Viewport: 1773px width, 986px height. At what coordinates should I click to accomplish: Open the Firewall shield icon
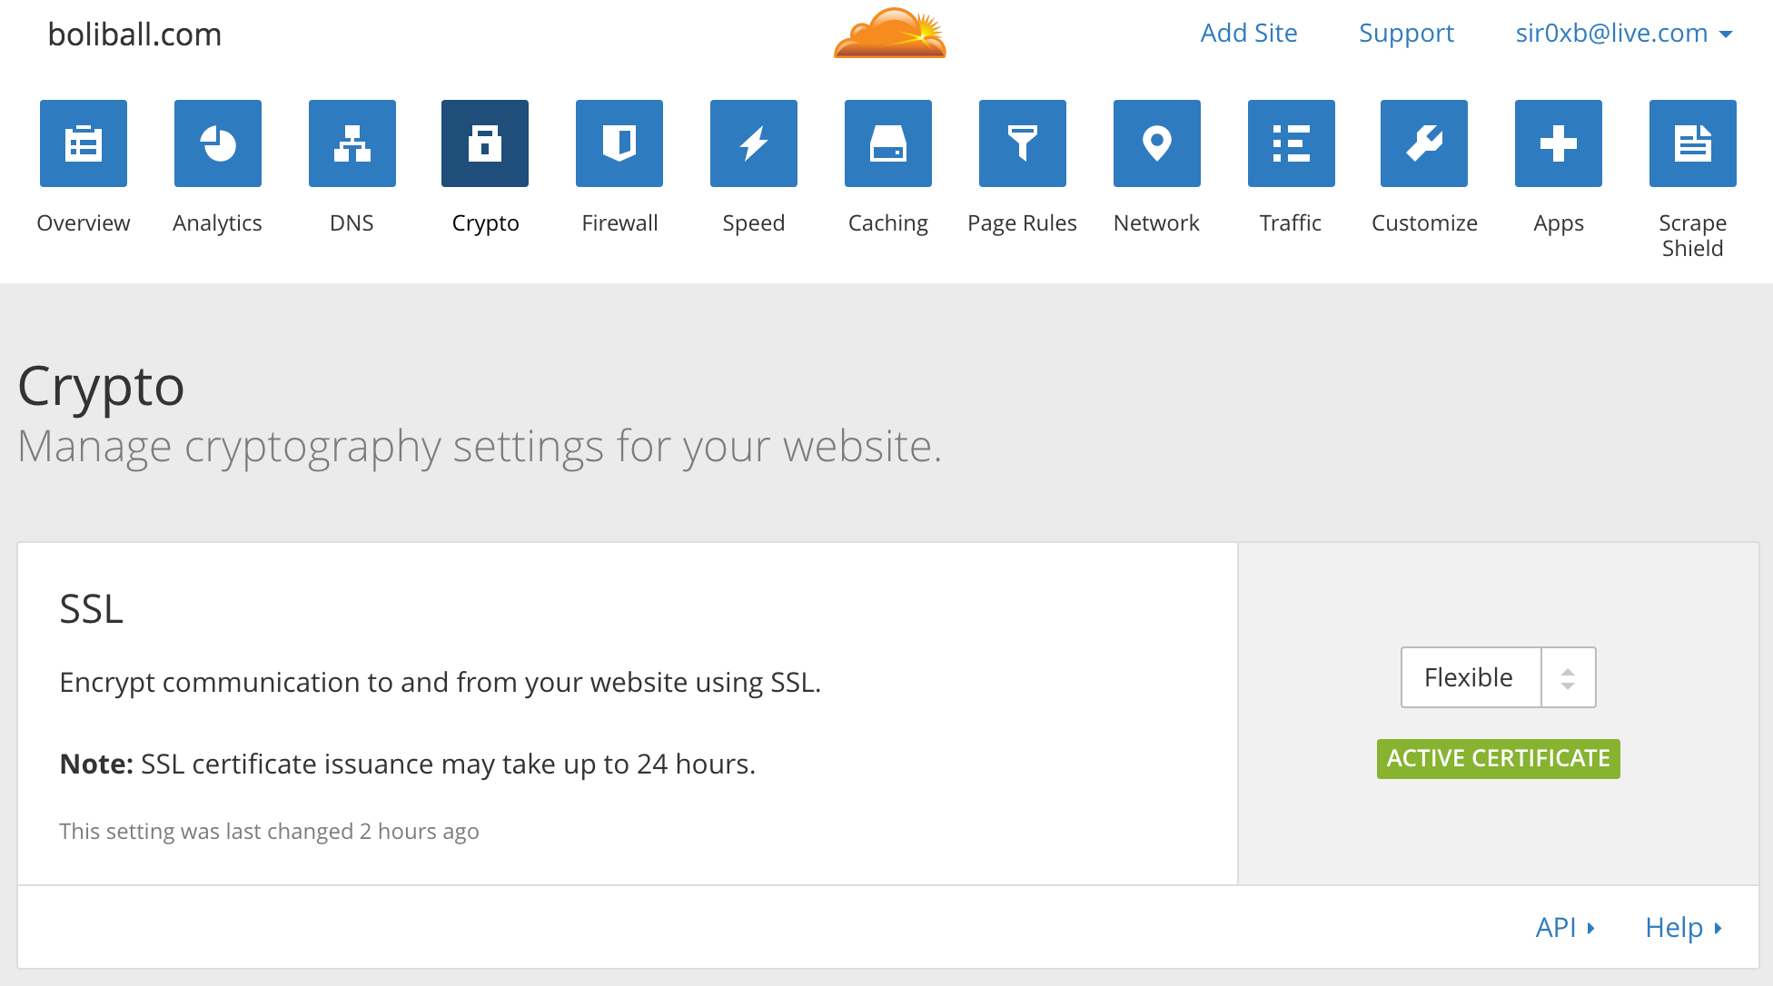click(x=619, y=143)
